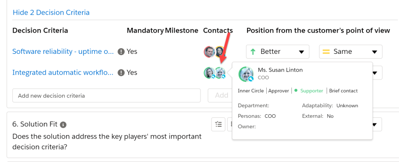The image size is (399, 162).
Task: Open the checklist icon button in Solution Fit
Action: click(218, 124)
